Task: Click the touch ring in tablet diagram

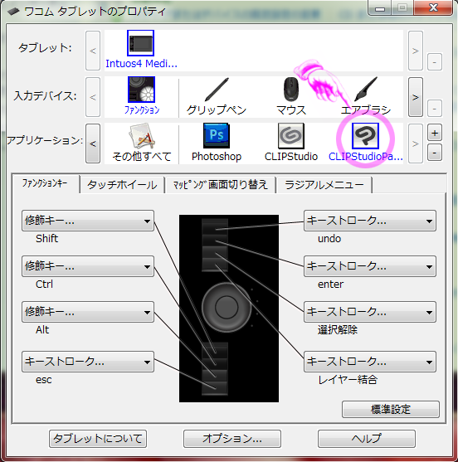Action: click(227, 307)
